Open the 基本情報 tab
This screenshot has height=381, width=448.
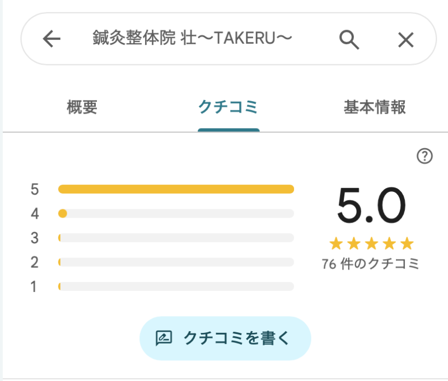(374, 107)
